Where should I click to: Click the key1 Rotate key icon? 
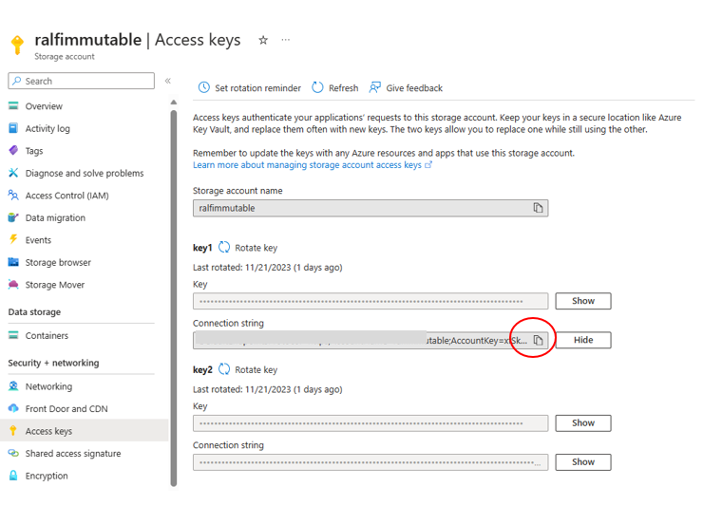[x=224, y=248]
